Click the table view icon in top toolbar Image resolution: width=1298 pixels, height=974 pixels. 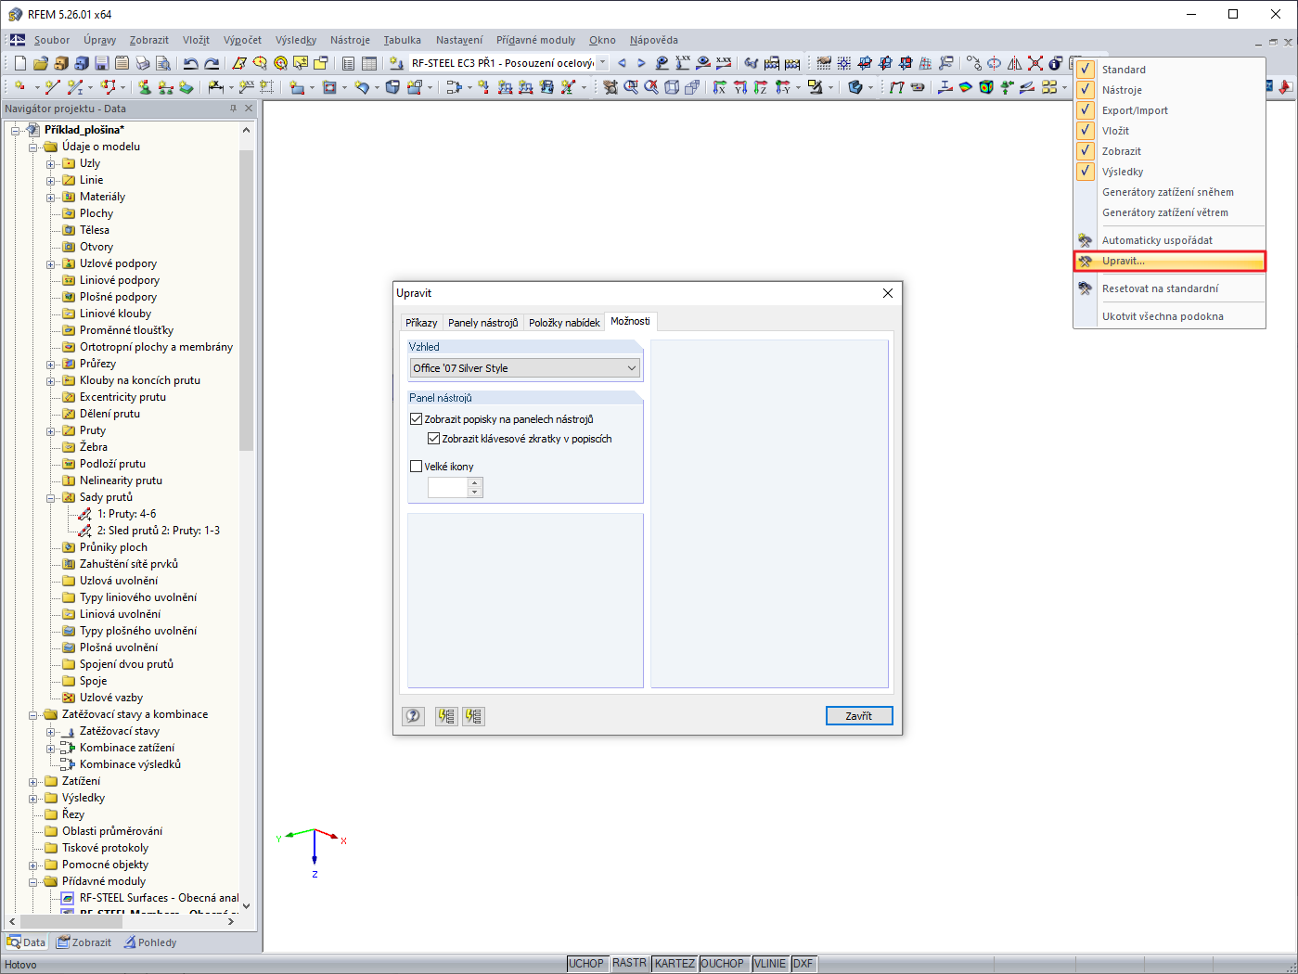pyautogui.click(x=368, y=63)
